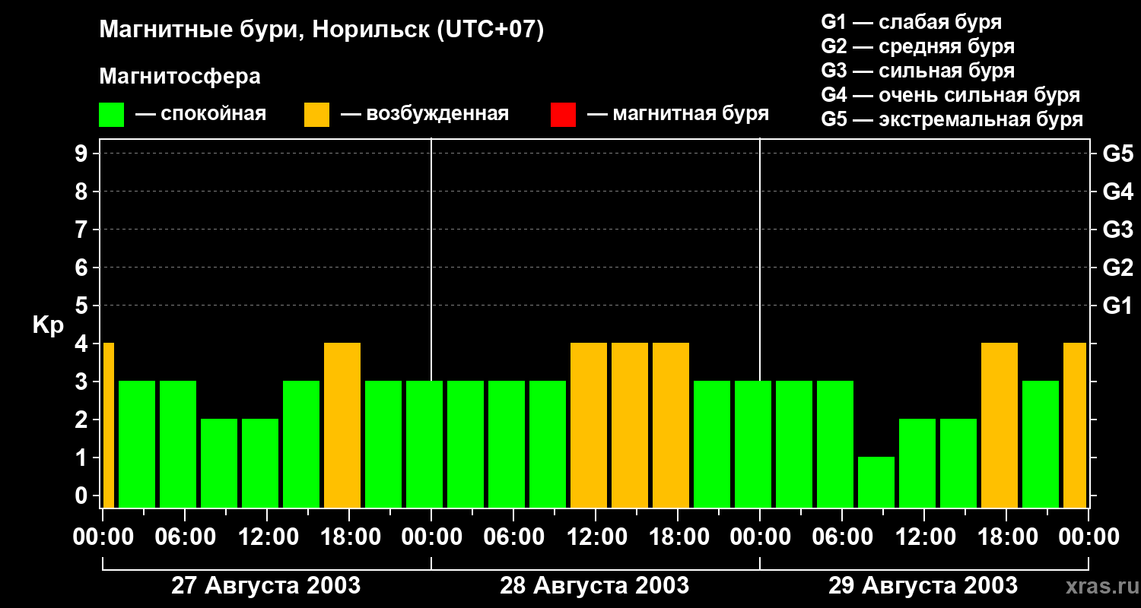Click the '28 Августа 2003' date label
This screenshot has width=1141, height=608.
click(x=595, y=586)
